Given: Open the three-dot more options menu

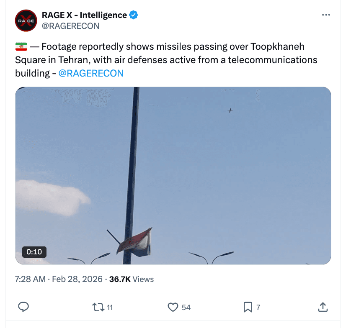Looking at the screenshot, I should 326,15.
